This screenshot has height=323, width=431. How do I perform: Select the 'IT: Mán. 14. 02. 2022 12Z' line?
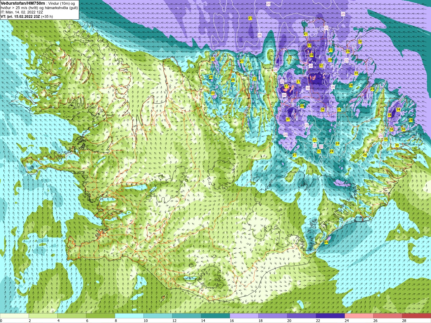point(22,12)
